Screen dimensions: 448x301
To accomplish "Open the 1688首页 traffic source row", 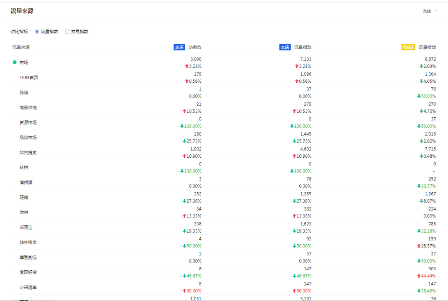I will coord(29,77).
